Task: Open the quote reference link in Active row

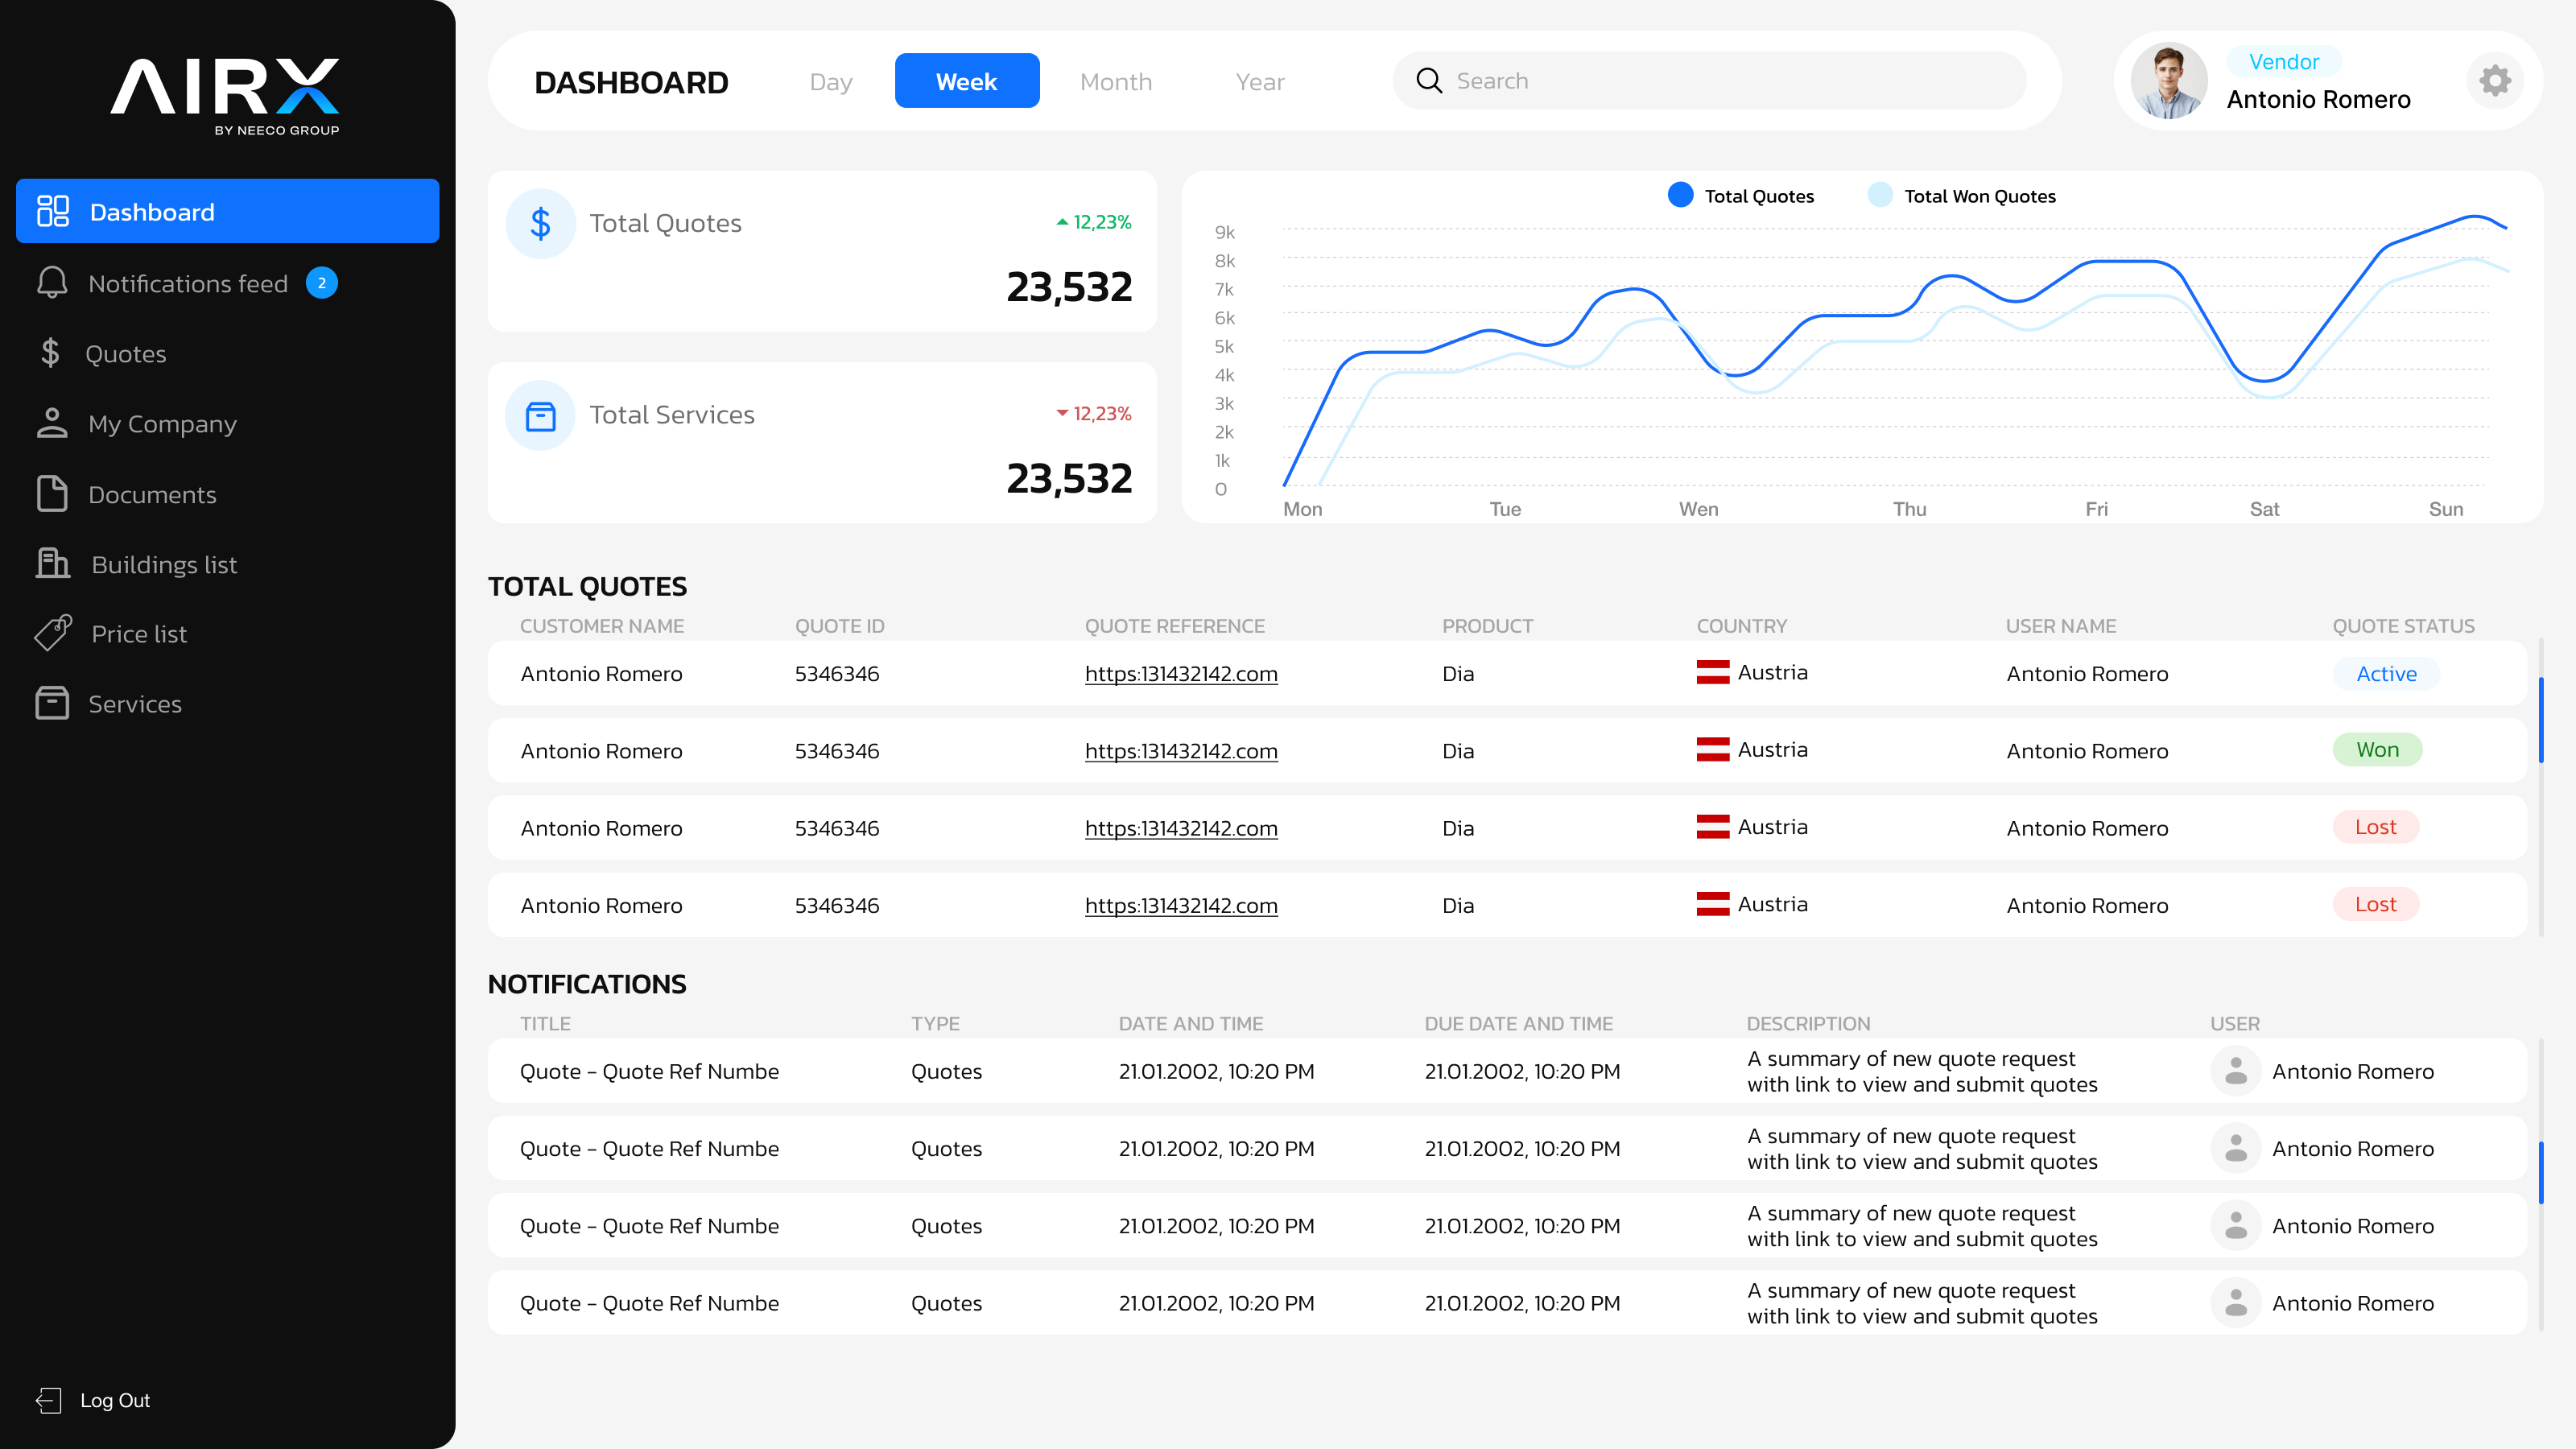Action: [1181, 674]
